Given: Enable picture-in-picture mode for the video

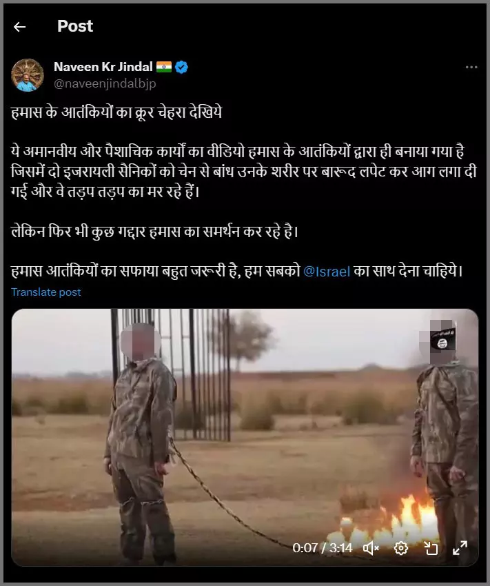Looking at the screenshot, I should pyautogui.click(x=431, y=548).
